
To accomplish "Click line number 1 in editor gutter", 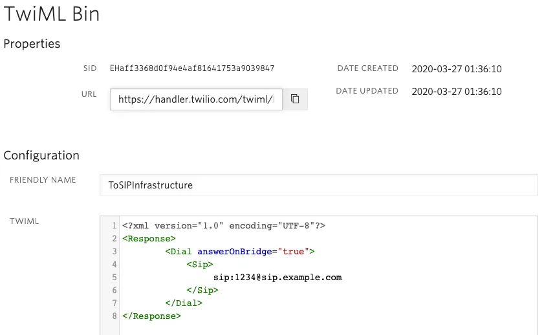I will click(114, 226).
